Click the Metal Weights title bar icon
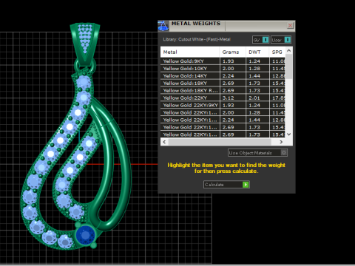Viewport: 355px width, 266px height. tap(163, 26)
